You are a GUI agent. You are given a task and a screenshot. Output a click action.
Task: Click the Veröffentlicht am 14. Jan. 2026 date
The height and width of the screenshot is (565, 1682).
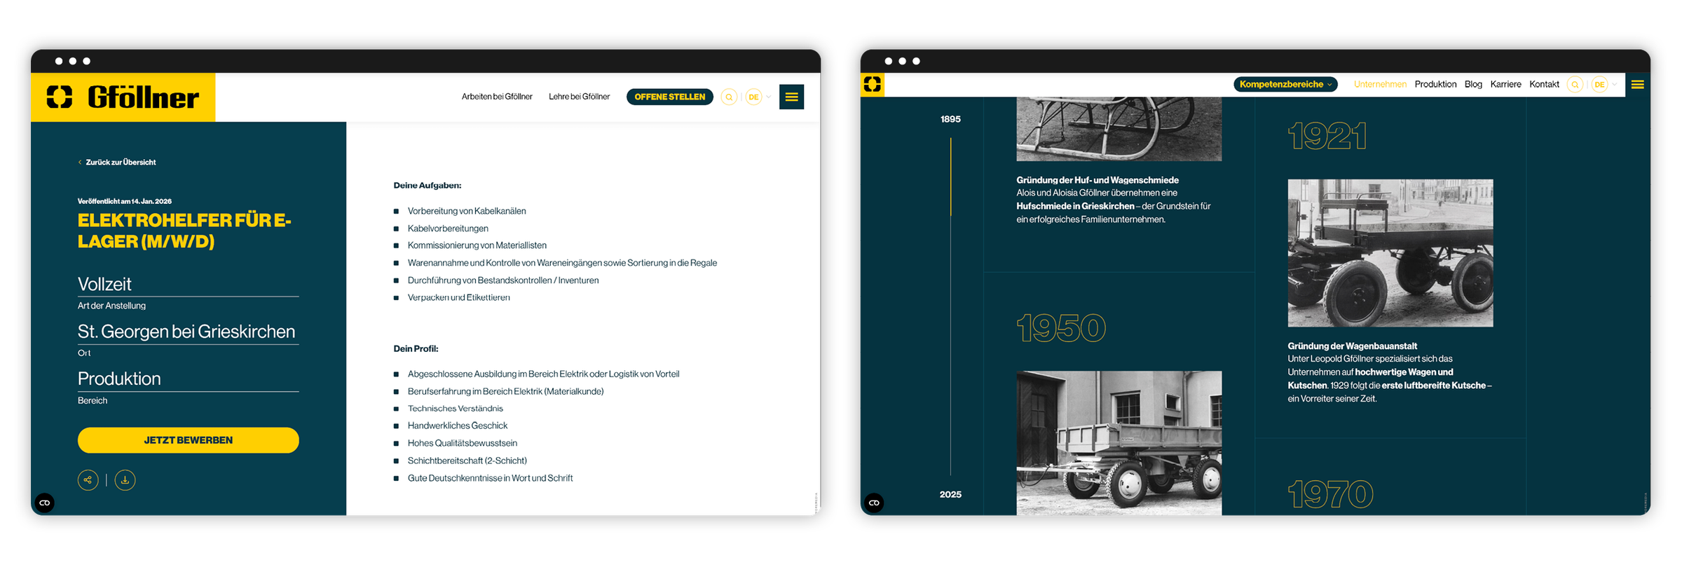[x=125, y=202]
